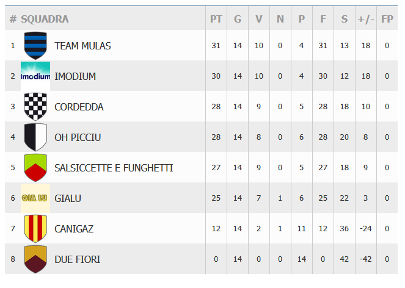
Task: Open the IMODIUM team name
Action: coord(75,76)
